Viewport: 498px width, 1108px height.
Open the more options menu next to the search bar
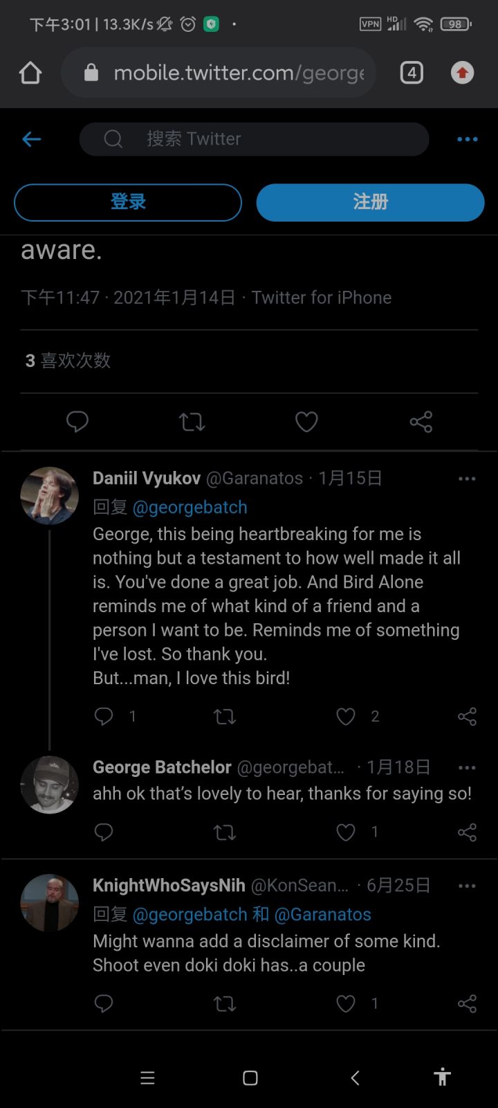click(x=468, y=139)
